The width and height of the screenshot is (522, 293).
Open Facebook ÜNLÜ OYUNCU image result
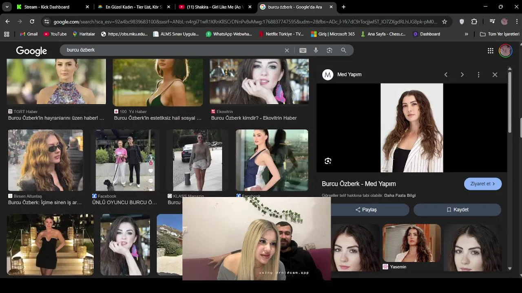[x=125, y=160]
